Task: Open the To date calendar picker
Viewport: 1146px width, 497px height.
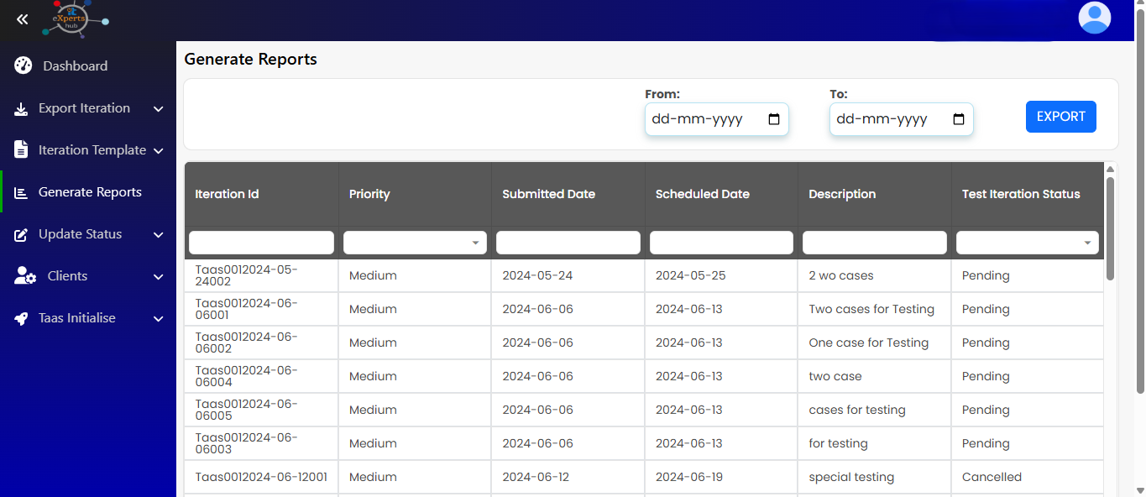Action: pos(958,119)
